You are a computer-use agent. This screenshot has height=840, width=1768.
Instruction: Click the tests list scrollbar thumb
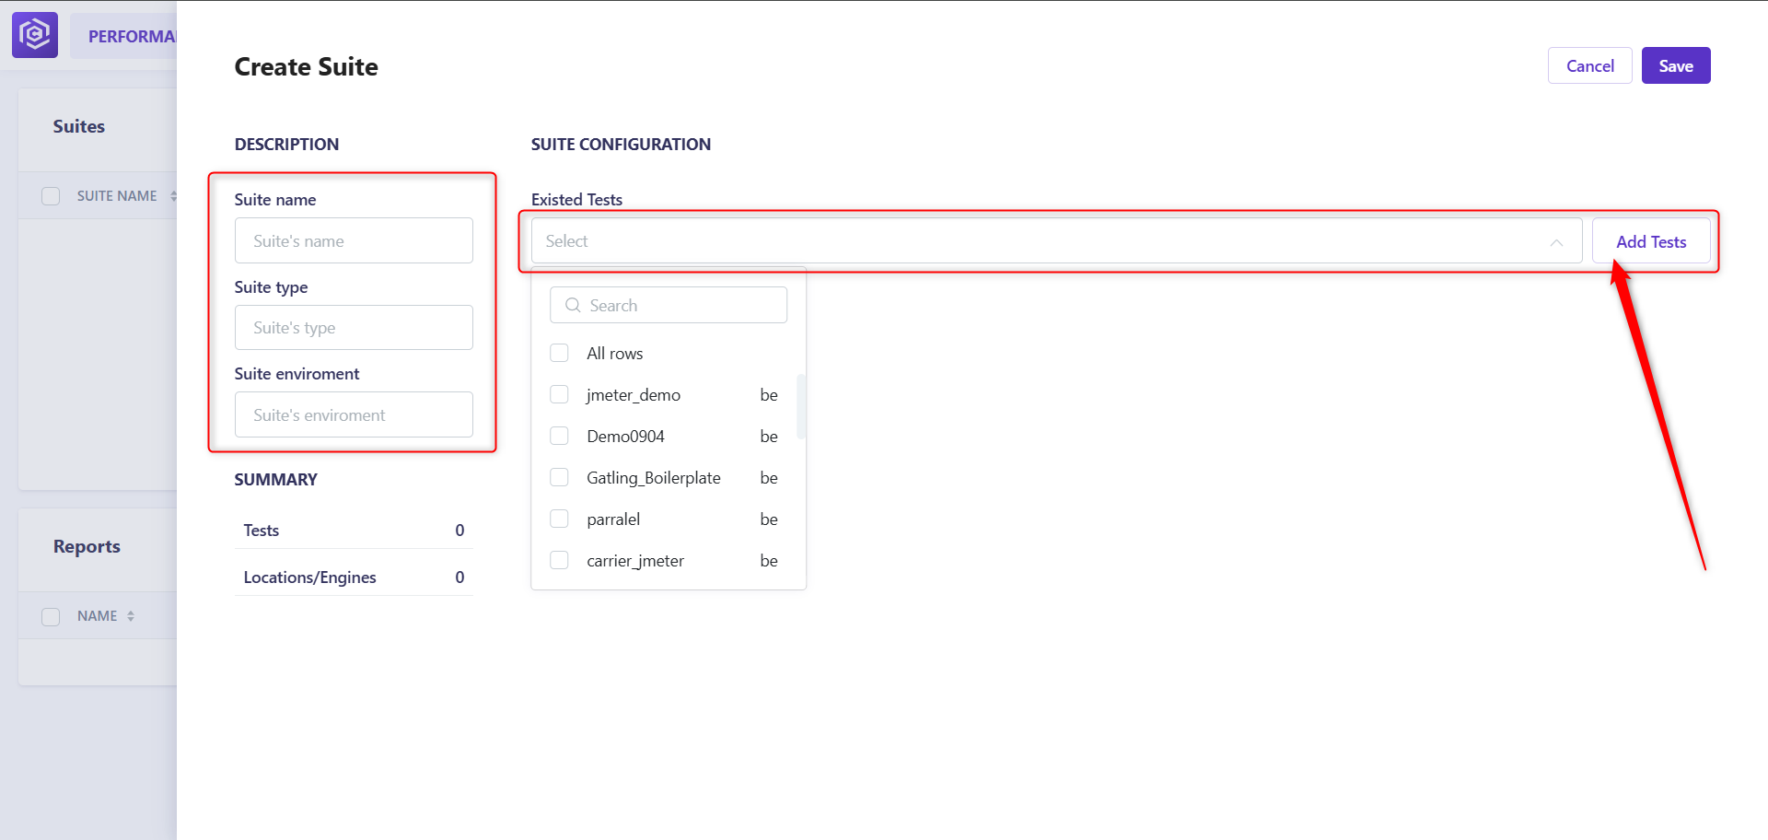coord(801,406)
